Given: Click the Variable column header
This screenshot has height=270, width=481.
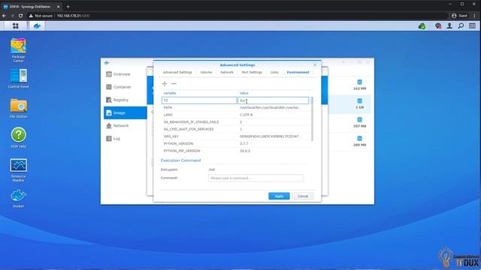Looking at the screenshot, I should click(x=199, y=93).
